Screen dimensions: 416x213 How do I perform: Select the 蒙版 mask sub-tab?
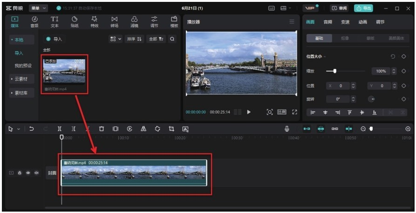coord(370,38)
